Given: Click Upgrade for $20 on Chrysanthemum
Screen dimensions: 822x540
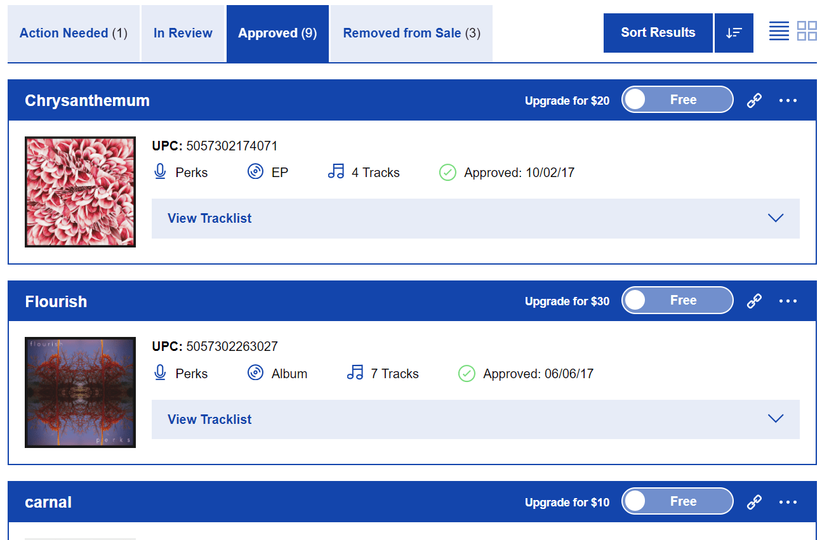Looking at the screenshot, I should pyautogui.click(x=567, y=101).
